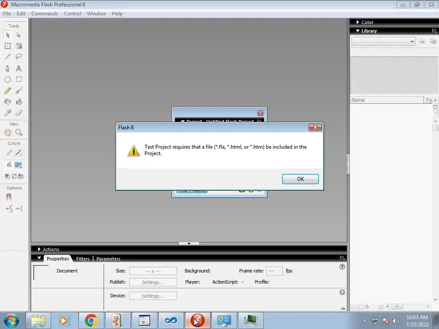439x329 pixels.
Task: Click the No Color button
Action: pos(14,176)
